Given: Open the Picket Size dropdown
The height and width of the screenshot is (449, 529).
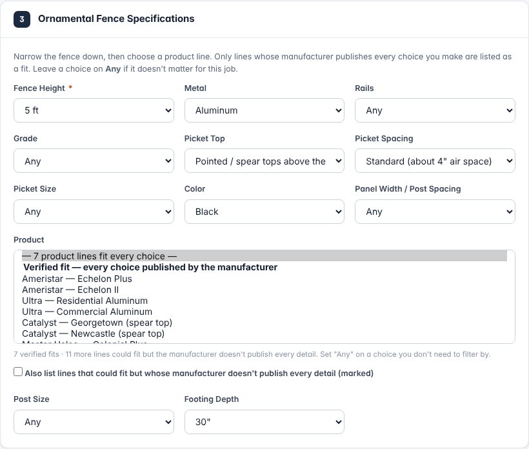Looking at the screenshot, I should click(x=94, y=212).
